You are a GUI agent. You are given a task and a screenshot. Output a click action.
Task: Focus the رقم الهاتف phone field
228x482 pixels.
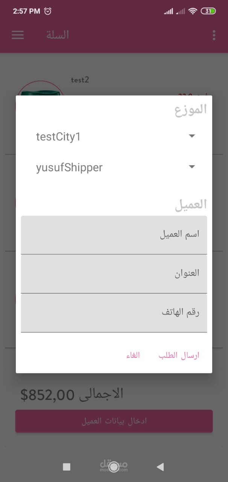point(114,313)
